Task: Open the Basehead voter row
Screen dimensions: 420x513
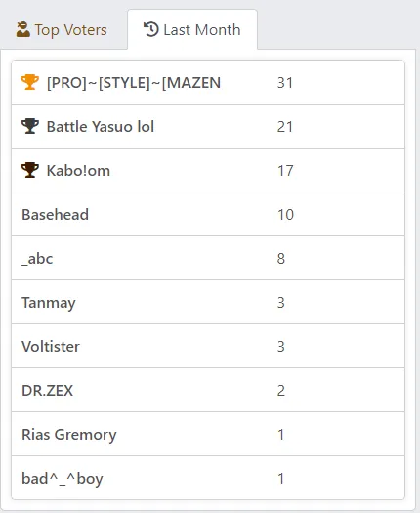Action: click(208, 214)
